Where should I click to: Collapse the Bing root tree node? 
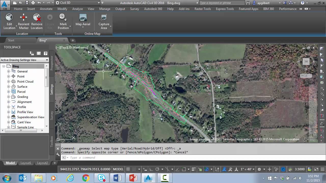point(4,66)
